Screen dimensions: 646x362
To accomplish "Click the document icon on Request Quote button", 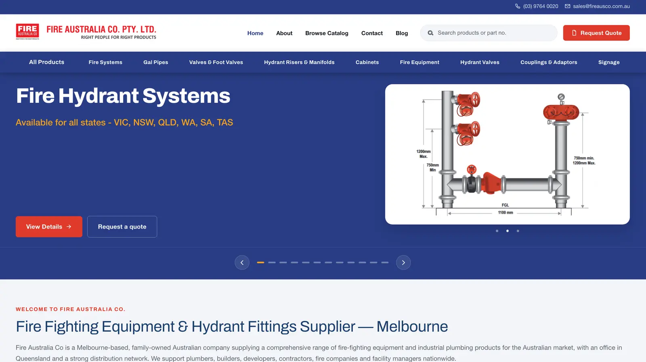I will [574, 33].
